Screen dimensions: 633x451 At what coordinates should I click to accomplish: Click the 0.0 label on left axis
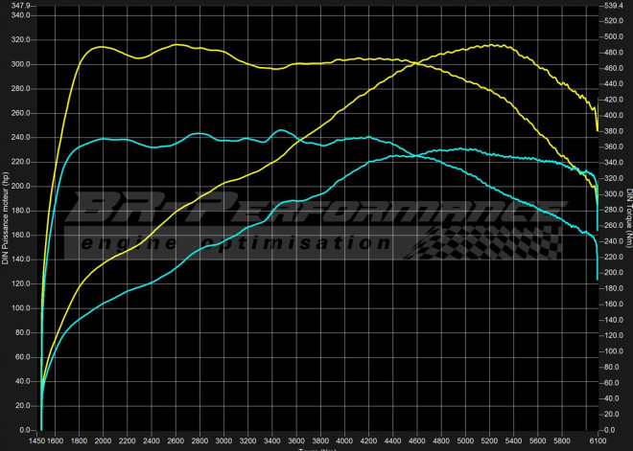coord(25,431)
